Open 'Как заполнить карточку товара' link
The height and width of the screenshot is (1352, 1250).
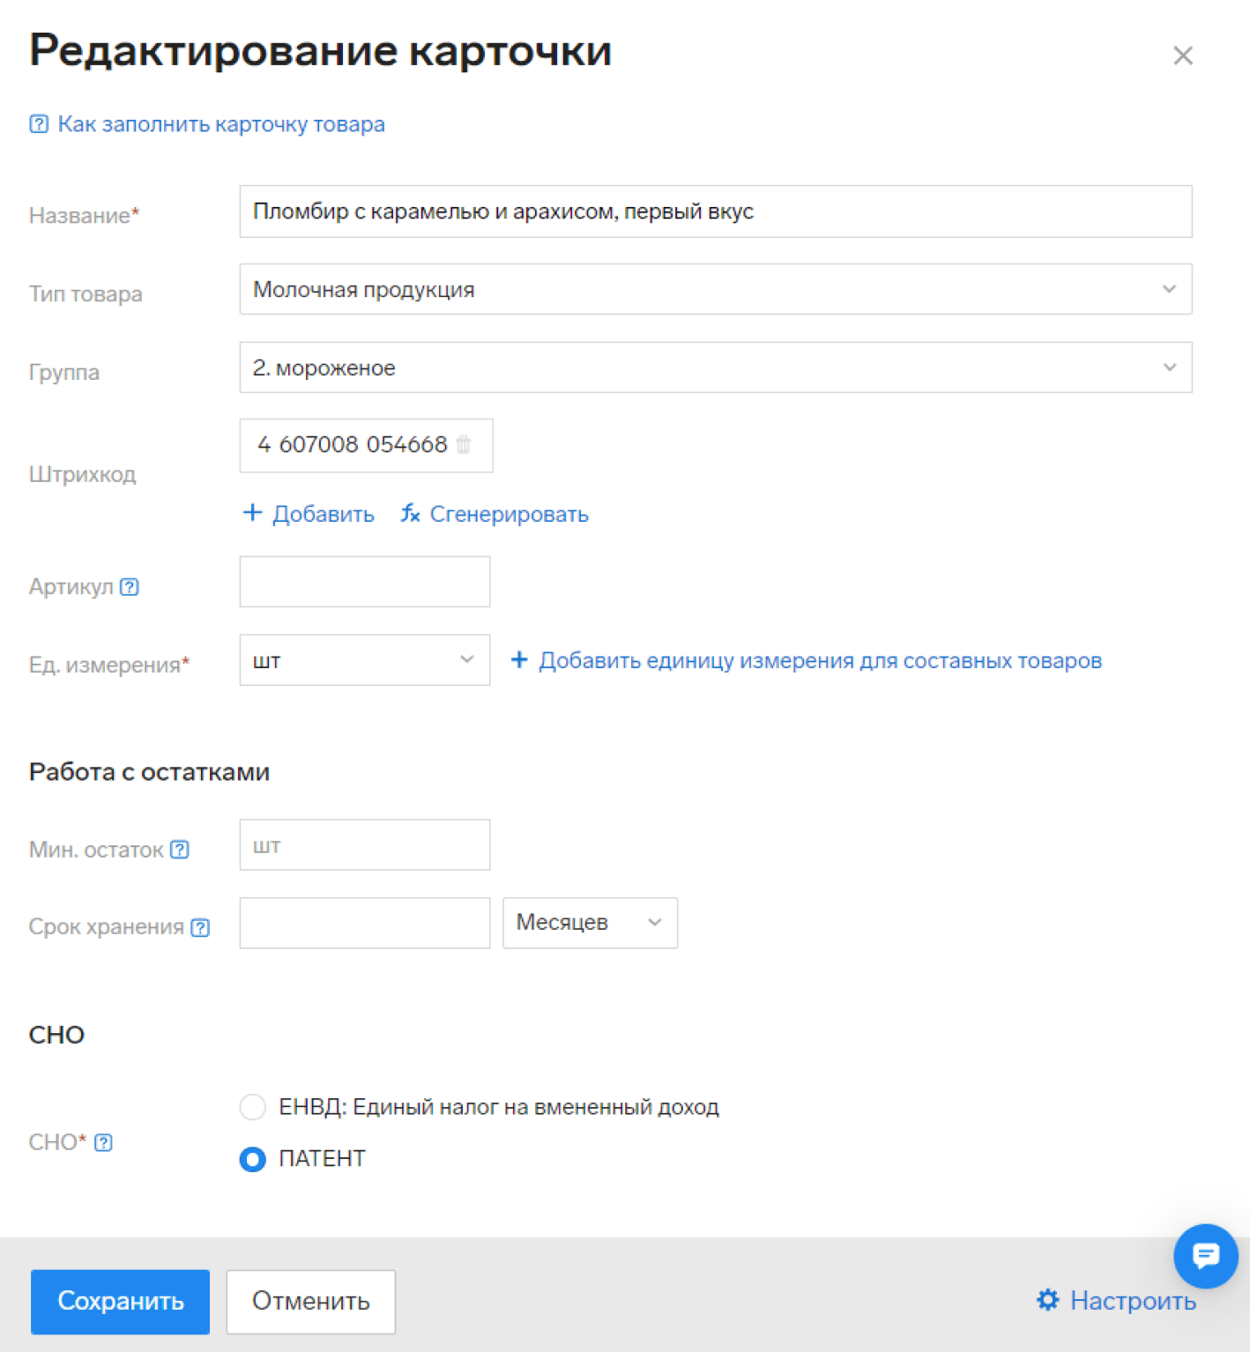point(221,124)
